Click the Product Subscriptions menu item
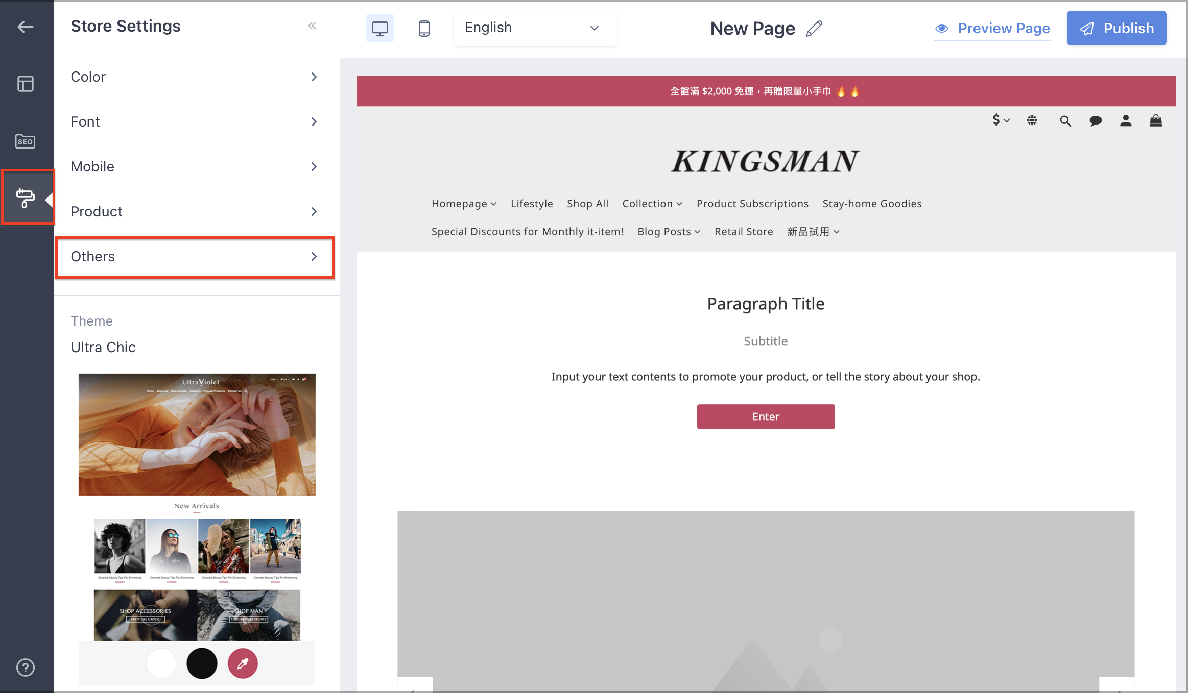Image resolution: width=1188 pixels, height=693 pixels. [x=752, y=204]
